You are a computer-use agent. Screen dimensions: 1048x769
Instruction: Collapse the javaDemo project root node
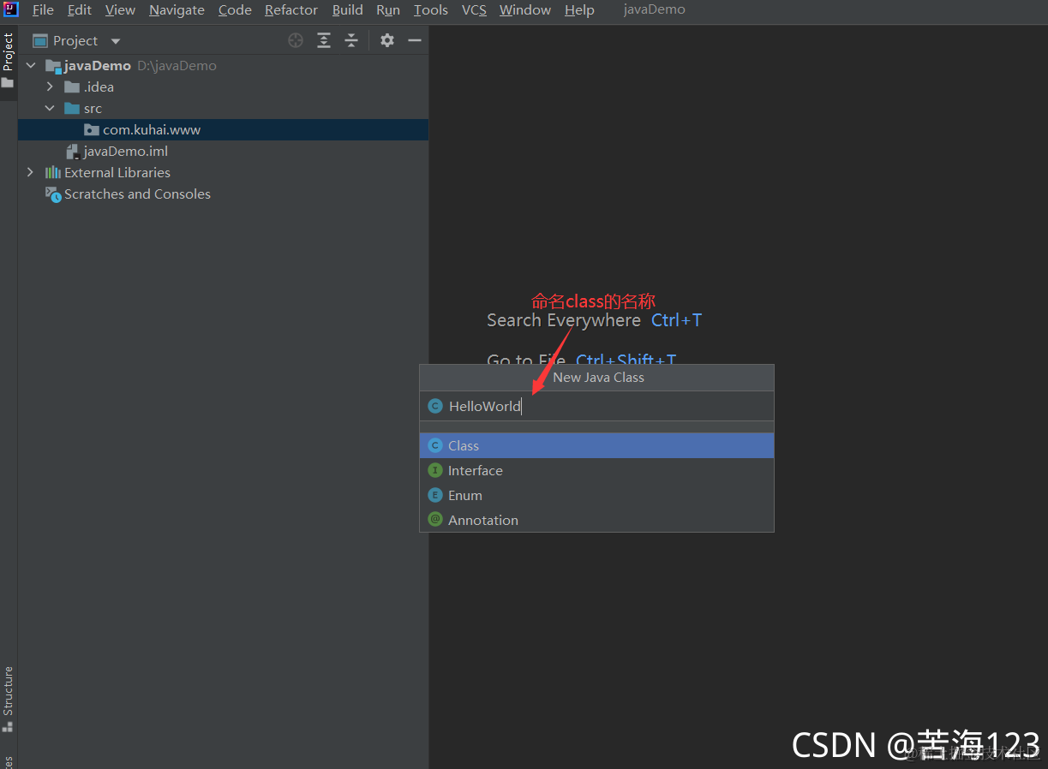(x=32, y=65)
